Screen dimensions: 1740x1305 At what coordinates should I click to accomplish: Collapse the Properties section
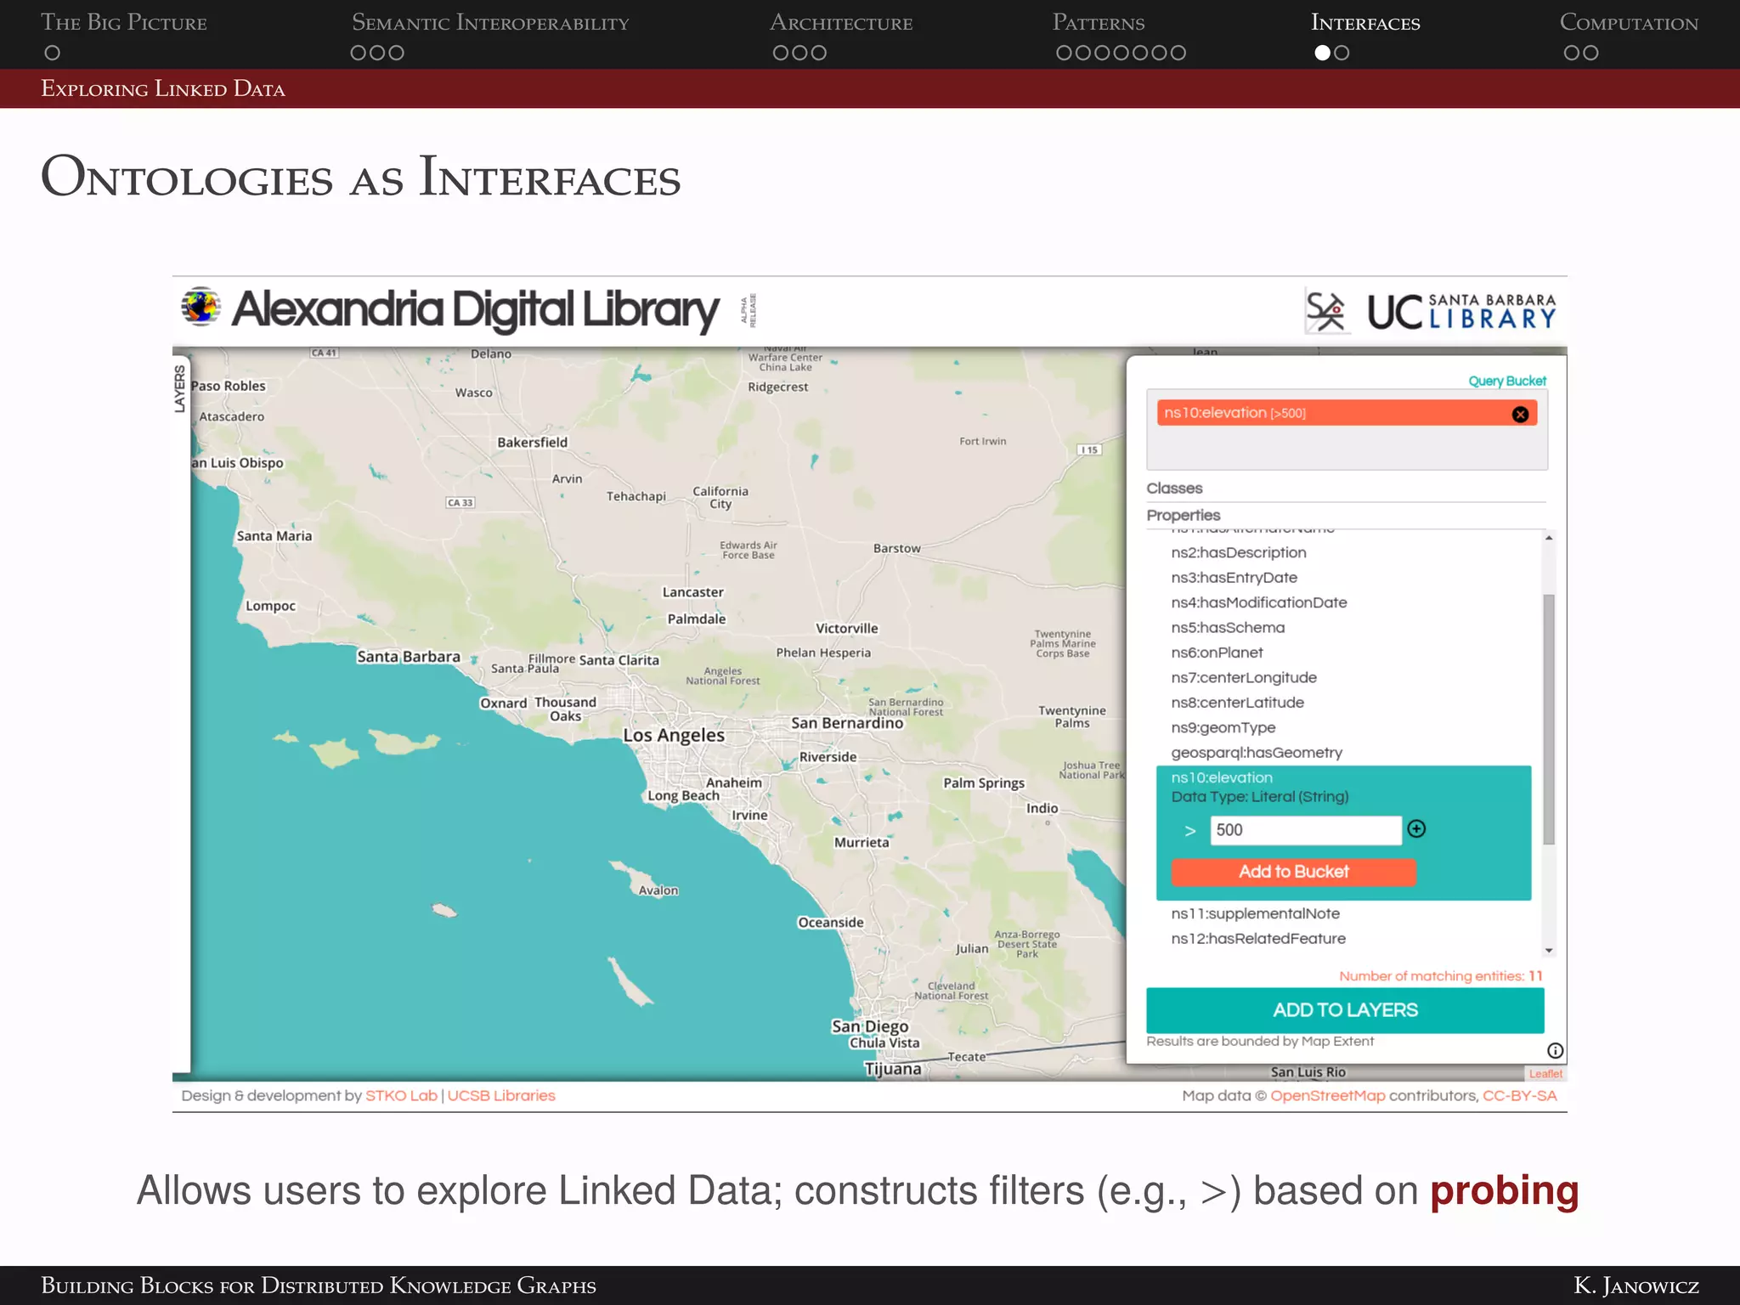(x=1183, y=515)
